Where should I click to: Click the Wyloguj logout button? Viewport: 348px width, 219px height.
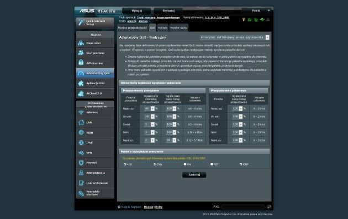coord(136,10)
